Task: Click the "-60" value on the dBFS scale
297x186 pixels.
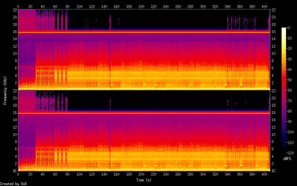Action: 289,90
